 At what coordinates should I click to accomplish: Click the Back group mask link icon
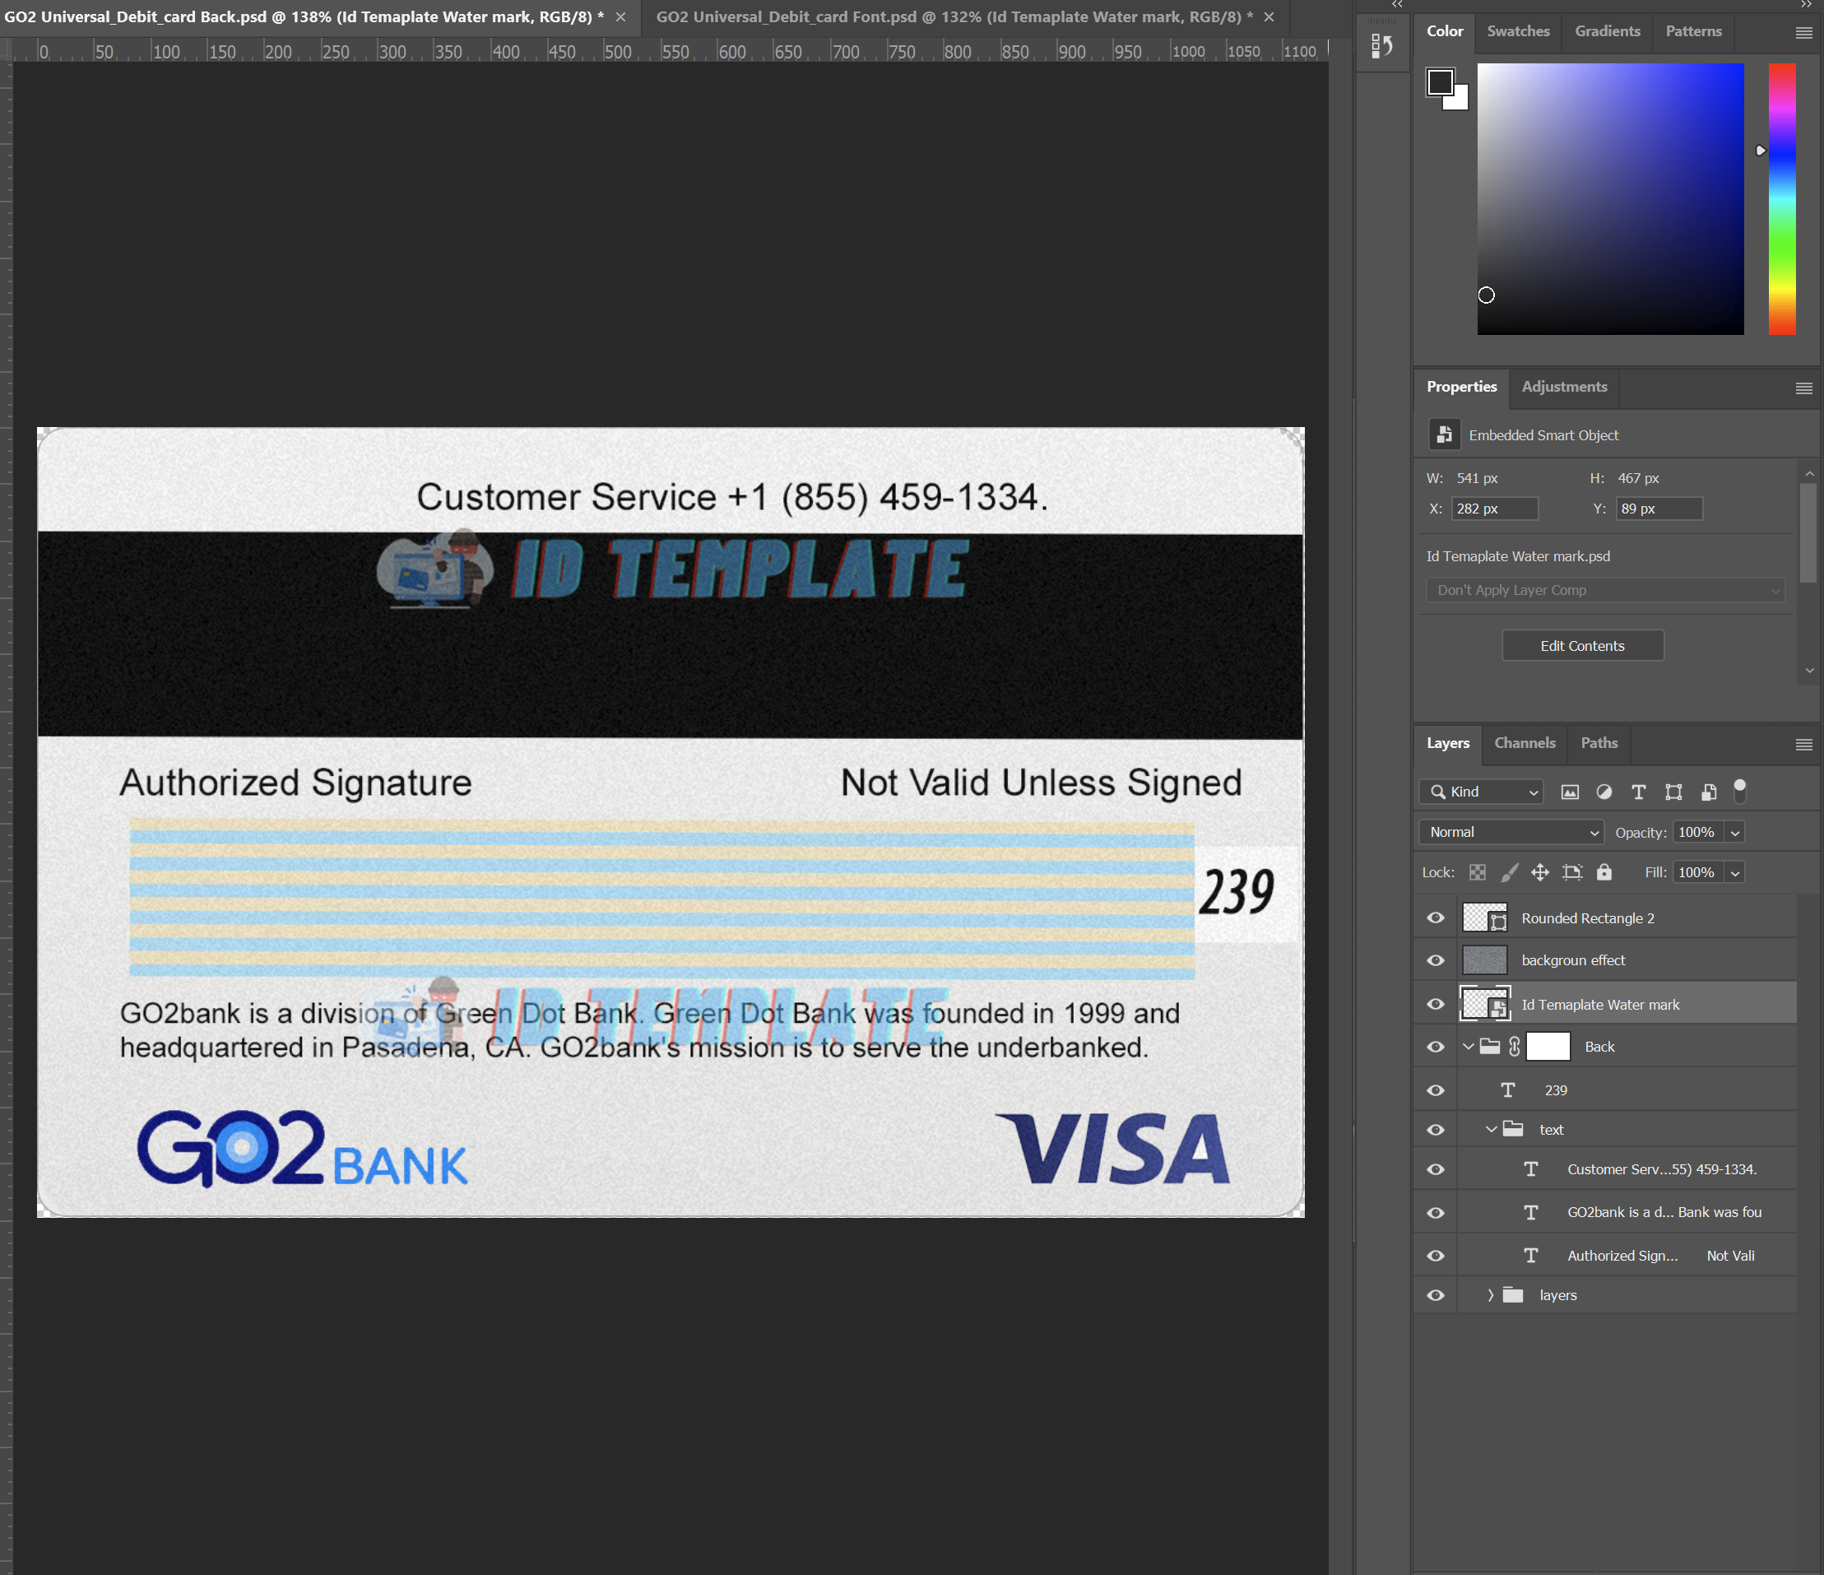1514,1047
